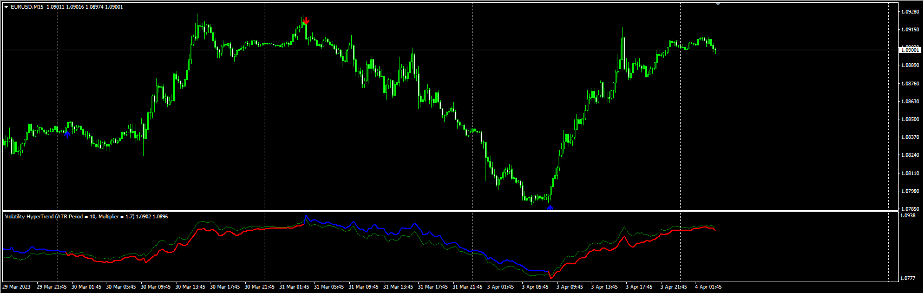Viewport: 924px width, 294px height.
Task: Click the 3 Apr 09:45 time label
Action: [570, 287]
